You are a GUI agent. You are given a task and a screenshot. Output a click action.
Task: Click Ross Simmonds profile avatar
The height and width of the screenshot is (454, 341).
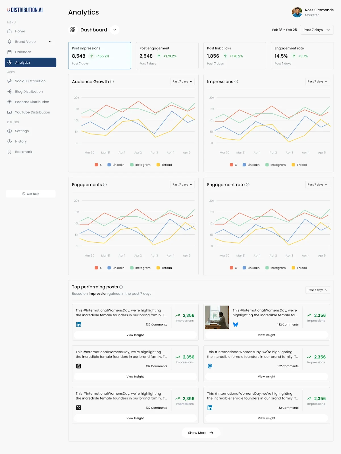tap(297, 12)
